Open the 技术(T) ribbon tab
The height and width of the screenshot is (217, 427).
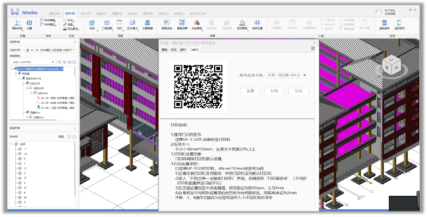86,13
